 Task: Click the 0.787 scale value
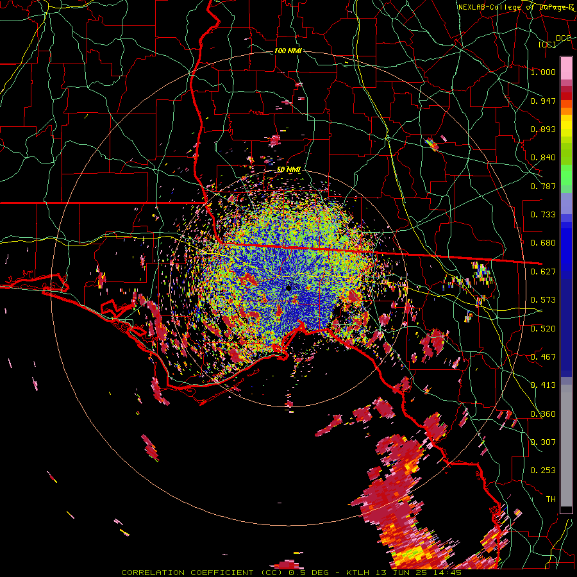[x=543, y=186]
